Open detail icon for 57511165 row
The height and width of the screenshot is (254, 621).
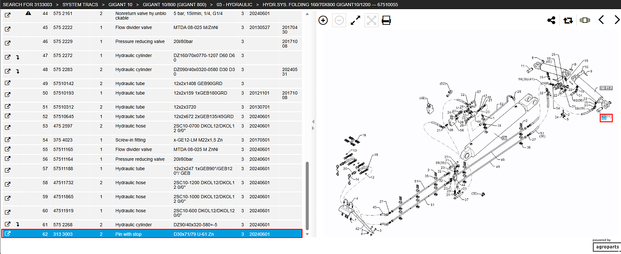[x=7, y=150]
